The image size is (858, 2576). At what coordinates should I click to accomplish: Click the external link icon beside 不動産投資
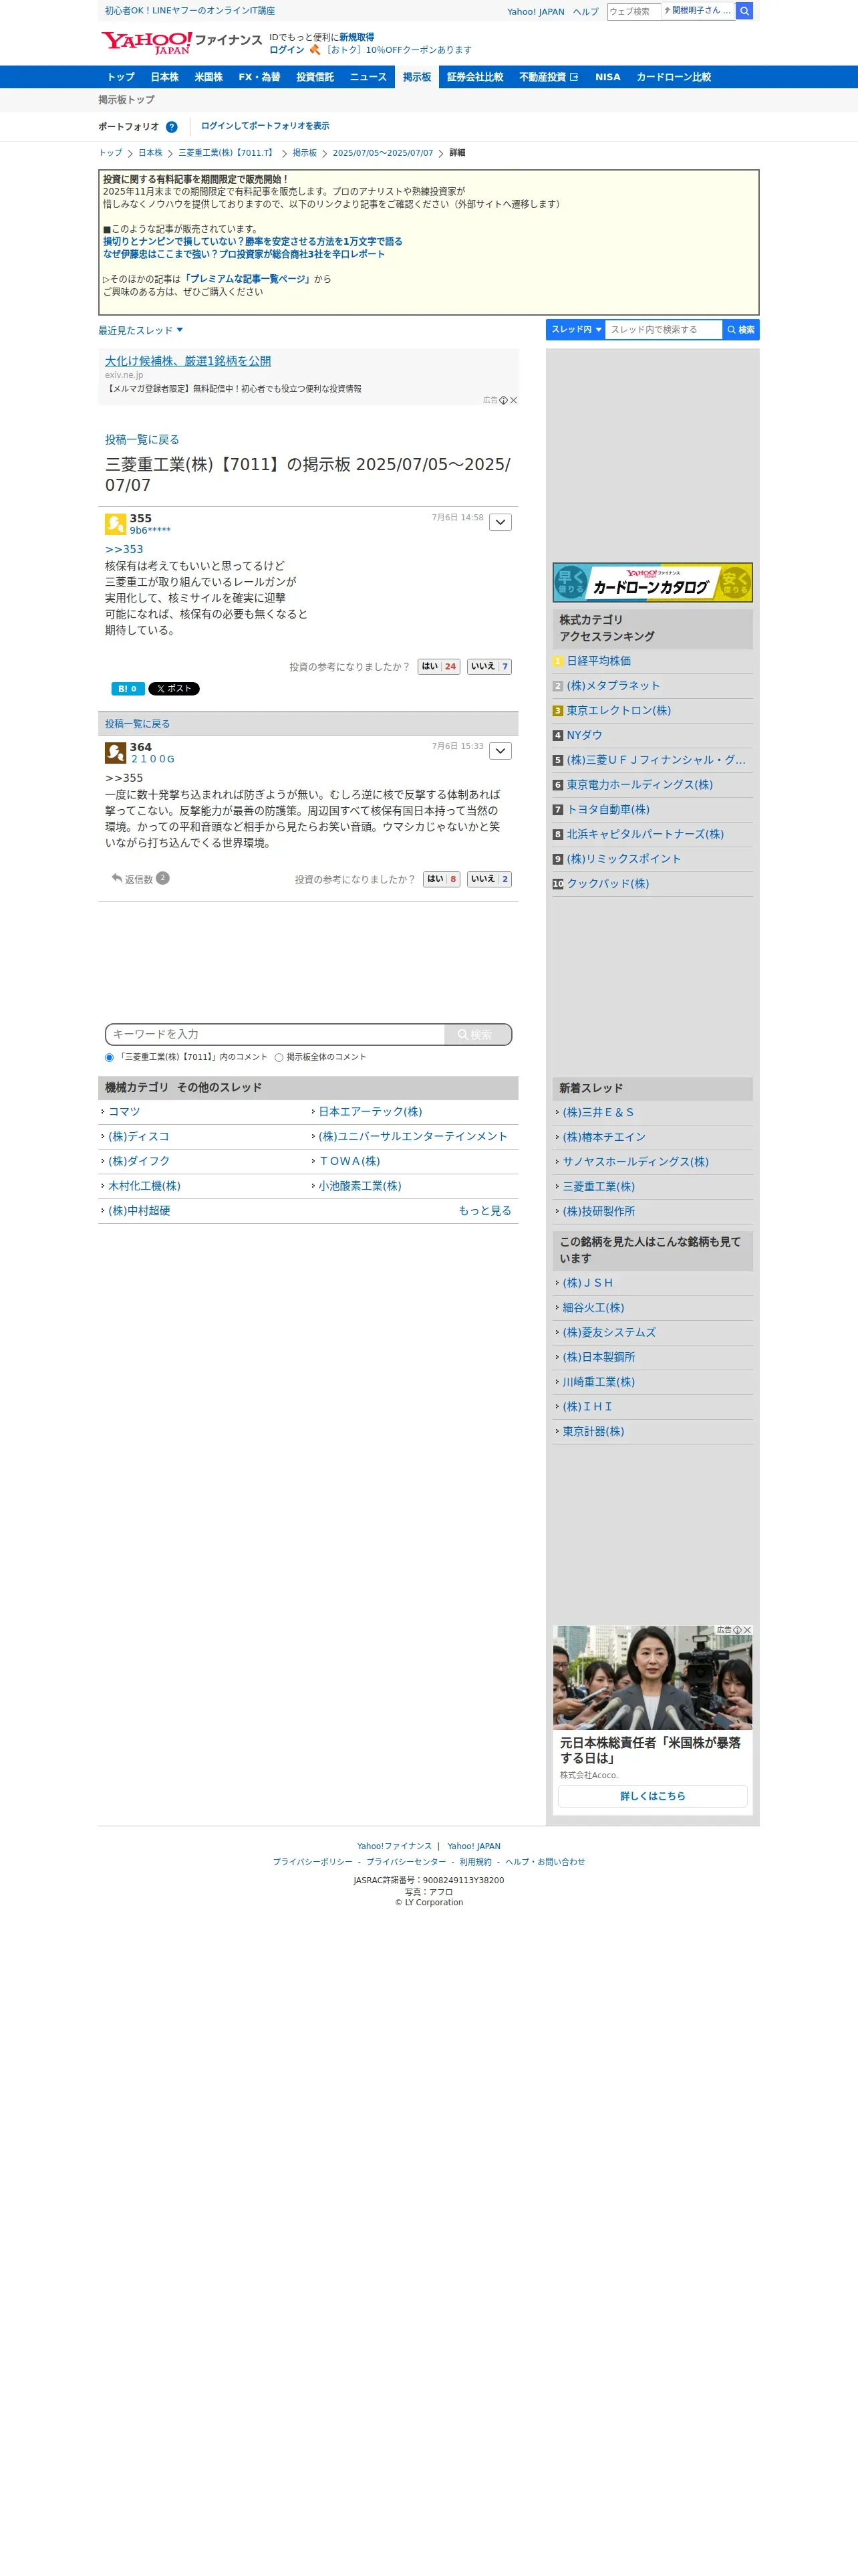pyautogui.click(x=574, y=77)
